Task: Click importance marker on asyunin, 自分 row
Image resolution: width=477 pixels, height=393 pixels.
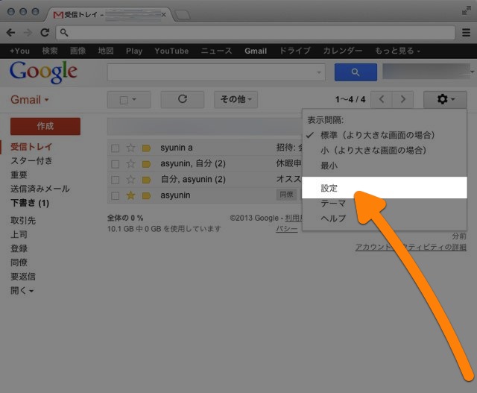Action: point(146,164)
